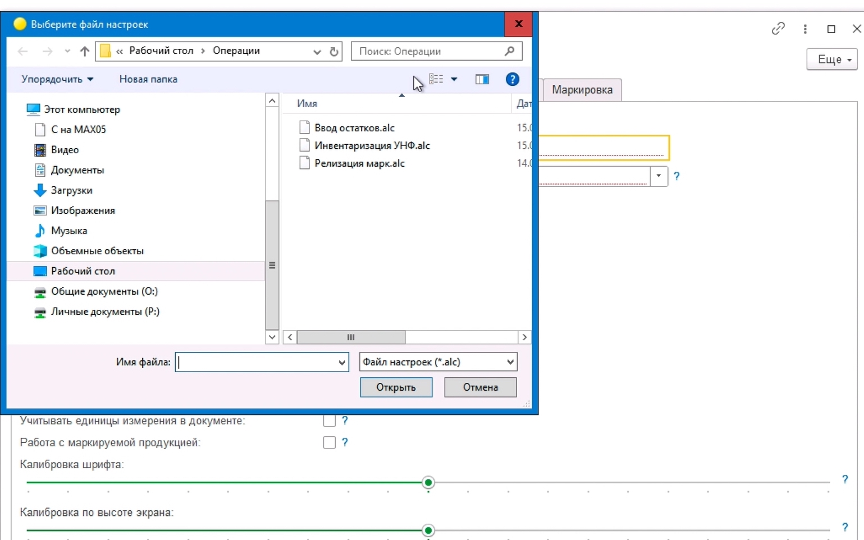This screenshot has width=864, height=540.
Task: Switch to the Маркировка tab
Action: coord(582,90)
